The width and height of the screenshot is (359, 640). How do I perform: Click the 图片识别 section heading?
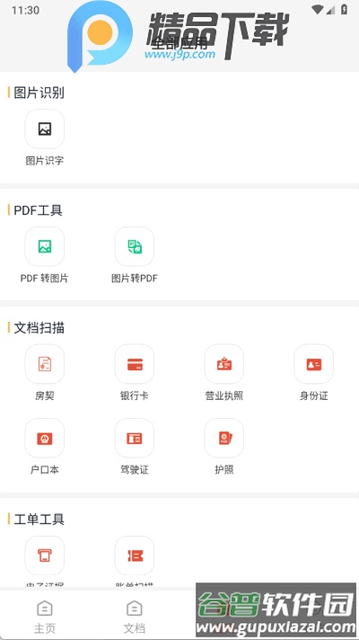39,93
